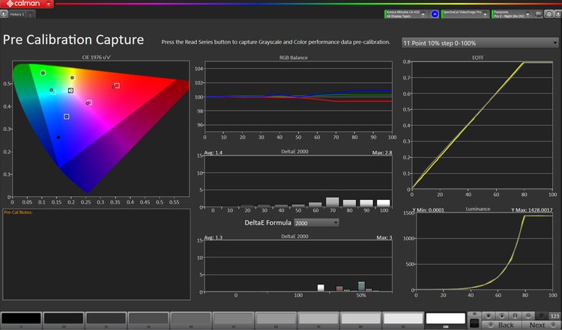Go to the Next workflow step
Screen dimensions: 562x330
click(x=537, y=325)
